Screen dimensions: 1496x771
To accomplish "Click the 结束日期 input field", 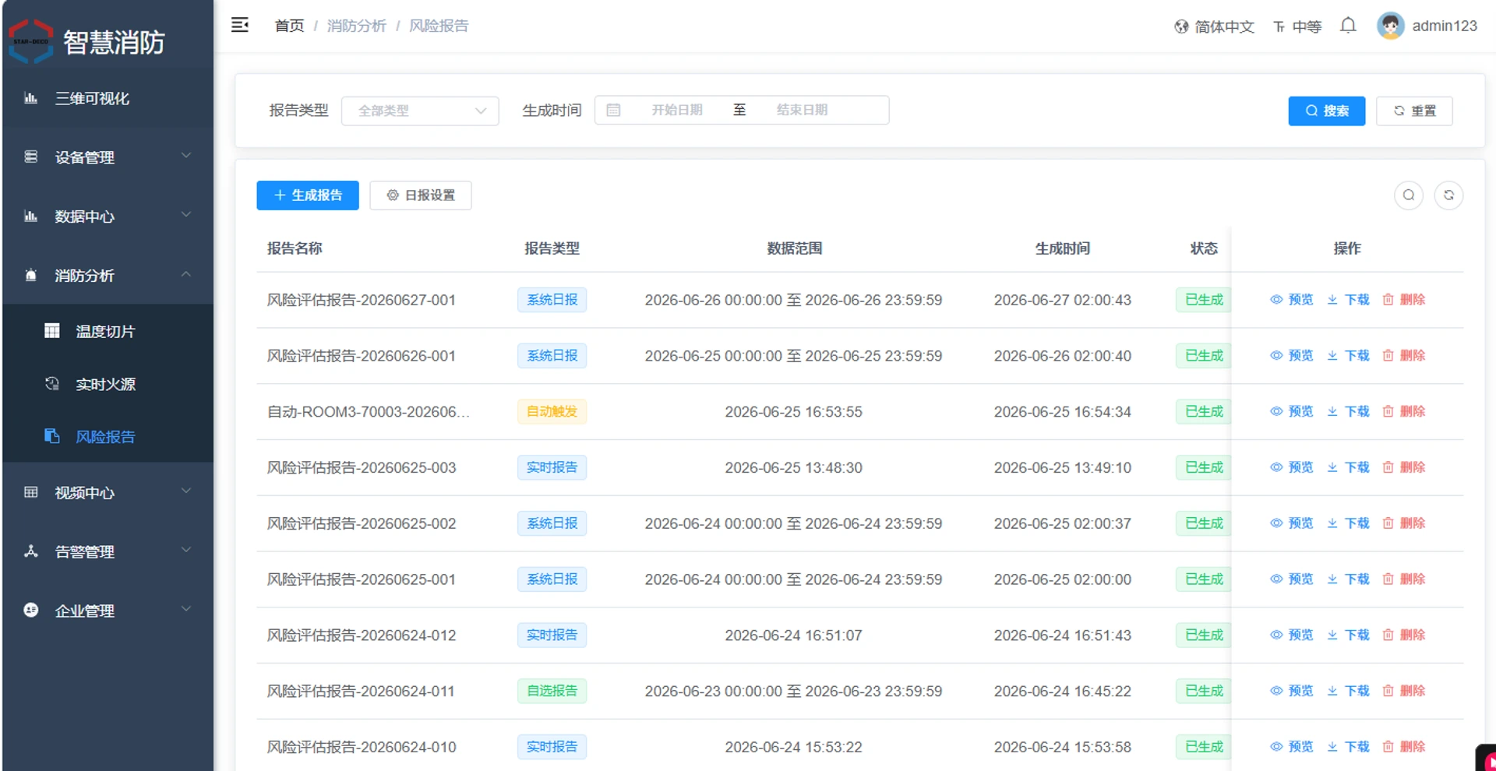I will [x=802, y=111].
